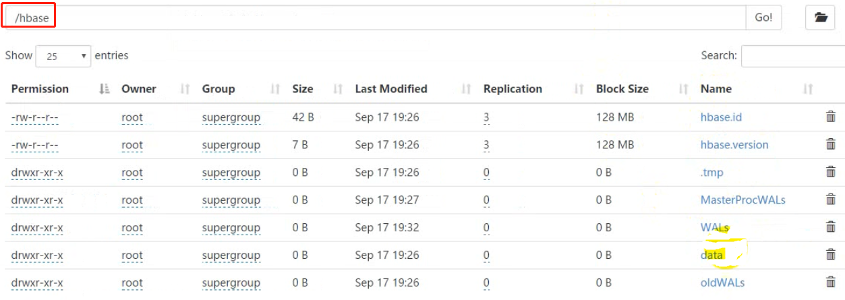Screen dimensions: 845x300
Task: Delete hbase.id with its trash icon
Action: [831, 117]
